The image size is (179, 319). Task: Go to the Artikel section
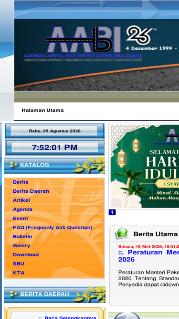tap(21, 200)
